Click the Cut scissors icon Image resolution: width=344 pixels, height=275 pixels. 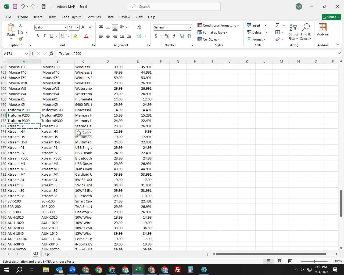[x=20, y=26]
